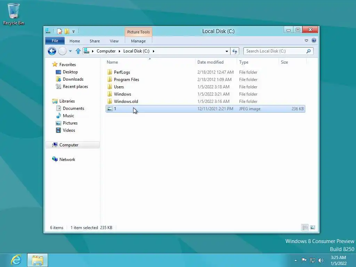Select the Windows.old folder icon
The height and width of the screenshot is (267, 356).
[x=110, y=101]
